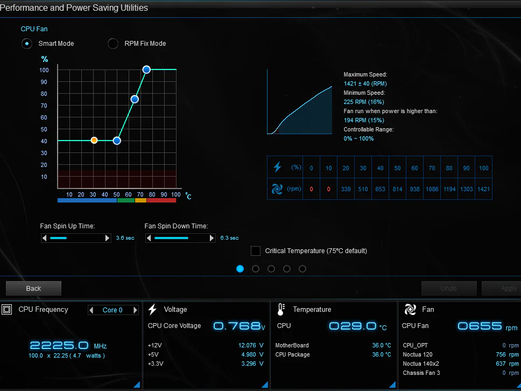Viewport: 521px width, 391px height.
Task: Select Smart Mode radio button
Action: pyautogui.click(x=27, y=44)
